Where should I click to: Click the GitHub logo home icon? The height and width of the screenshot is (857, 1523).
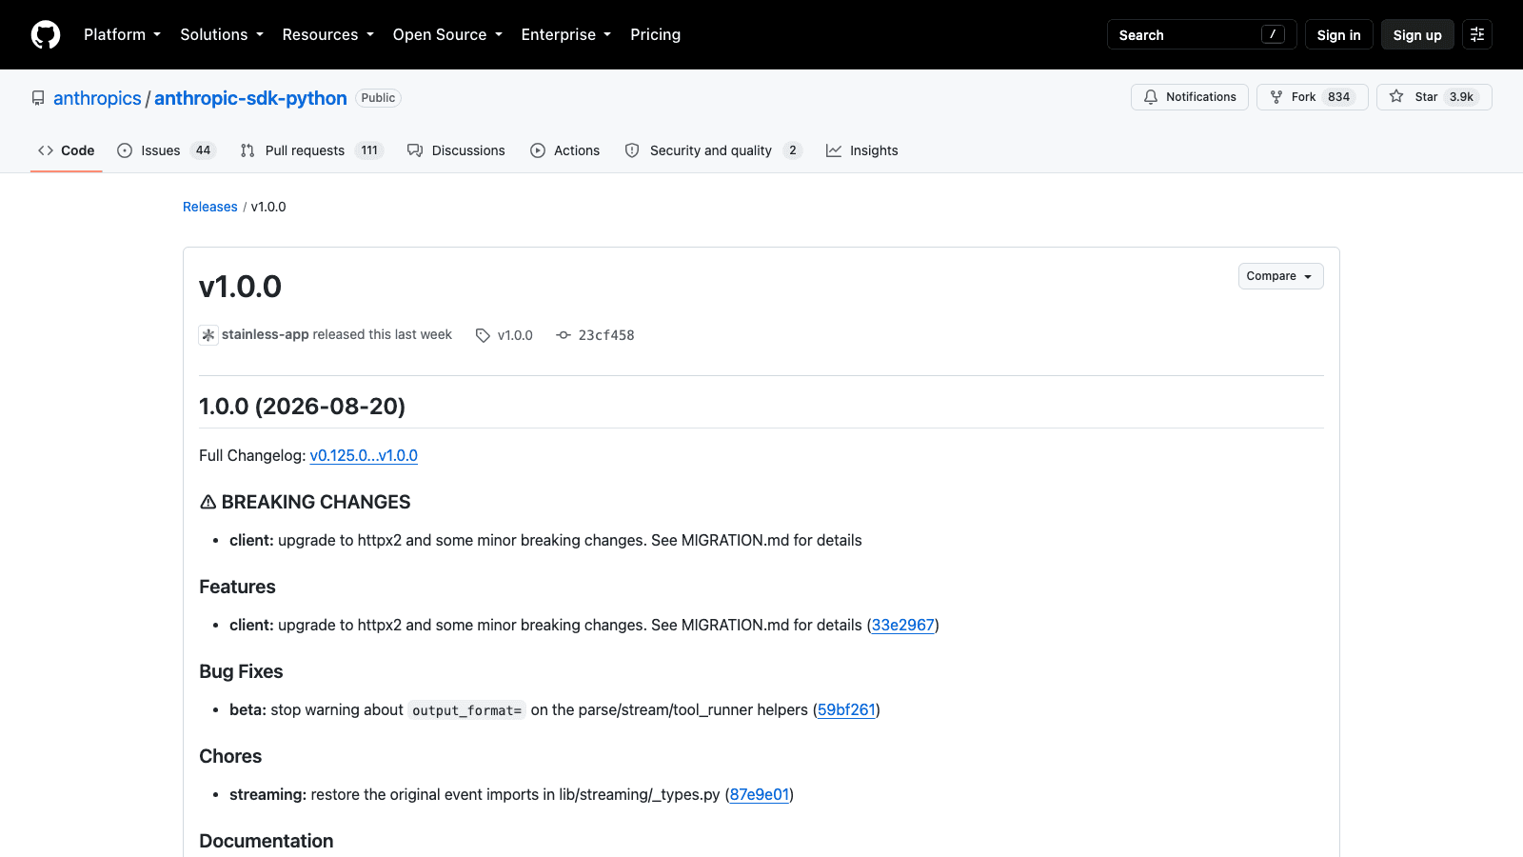tap(46, 34)
